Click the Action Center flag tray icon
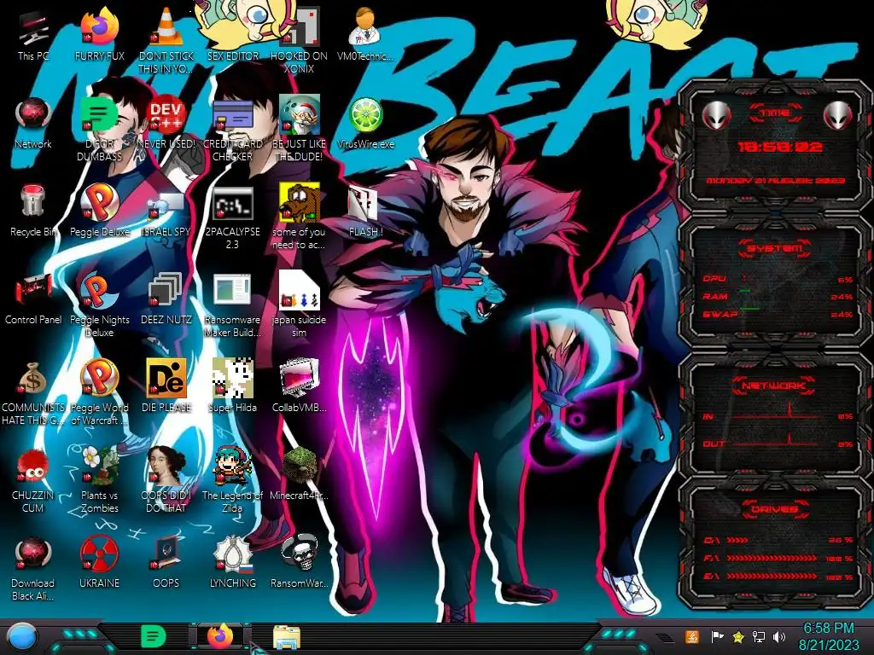The width and height of the screenshot is (874, 655). [717, 636]
